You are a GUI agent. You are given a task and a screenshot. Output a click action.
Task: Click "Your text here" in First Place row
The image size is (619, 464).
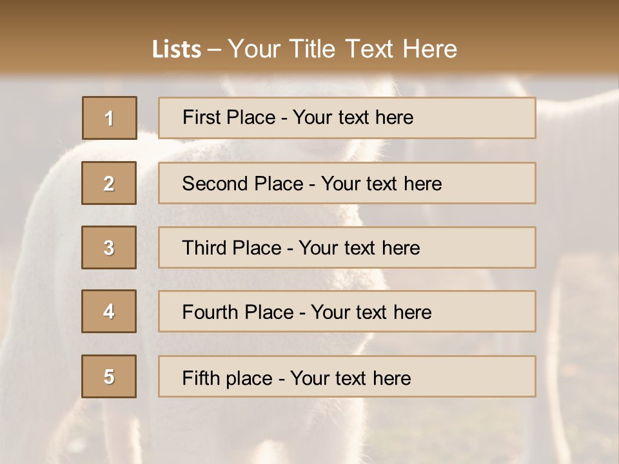tap(353, 117)
